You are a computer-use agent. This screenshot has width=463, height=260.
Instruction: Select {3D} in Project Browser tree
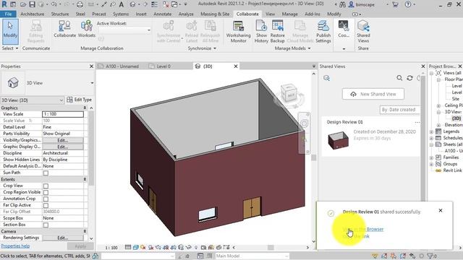[x=456, y=118]
